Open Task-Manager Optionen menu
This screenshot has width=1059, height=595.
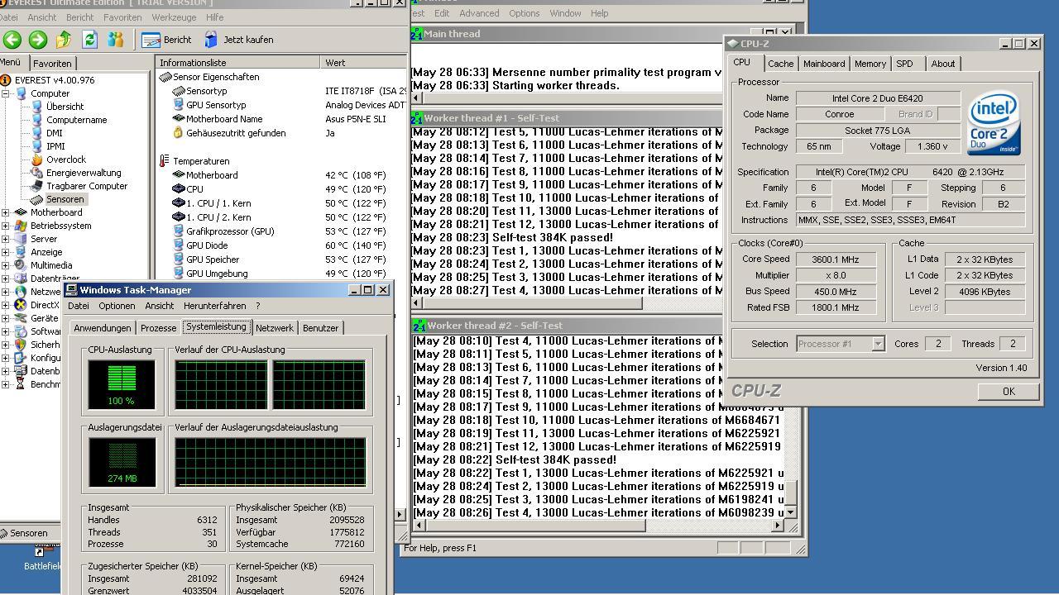tap(117, 306)
